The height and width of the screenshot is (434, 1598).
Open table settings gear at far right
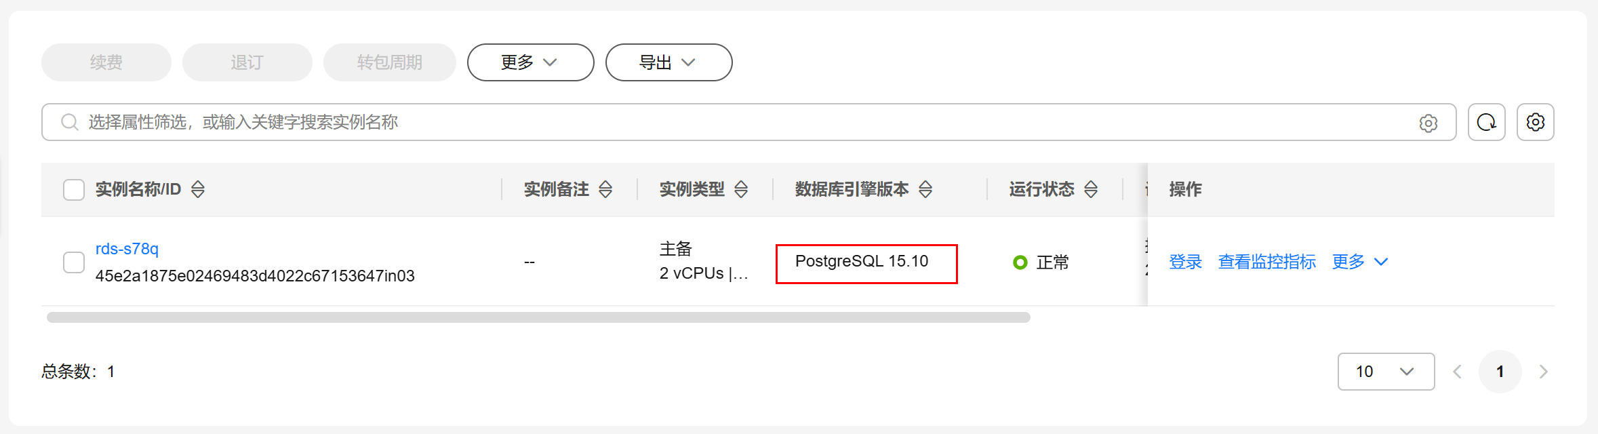click(x=1535, y=122)
